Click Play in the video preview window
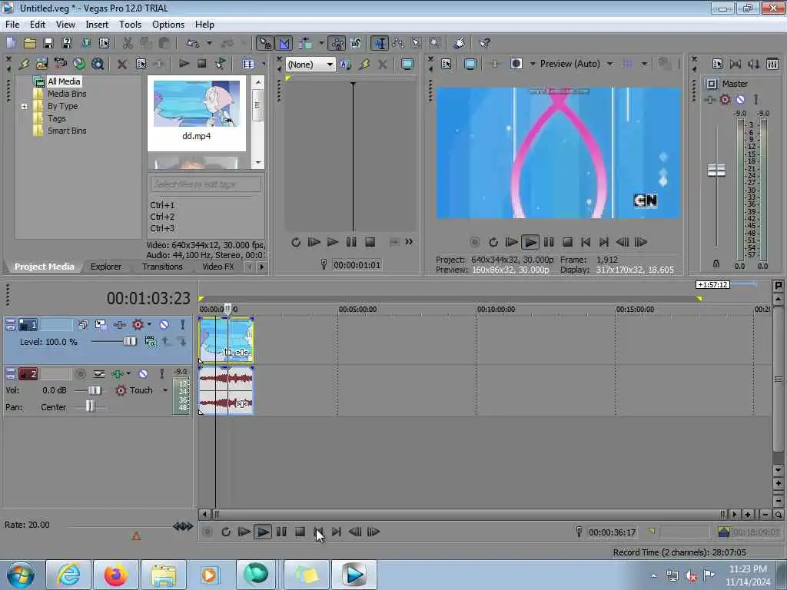Screen dimensions: 787x590 tap(530, 242)
